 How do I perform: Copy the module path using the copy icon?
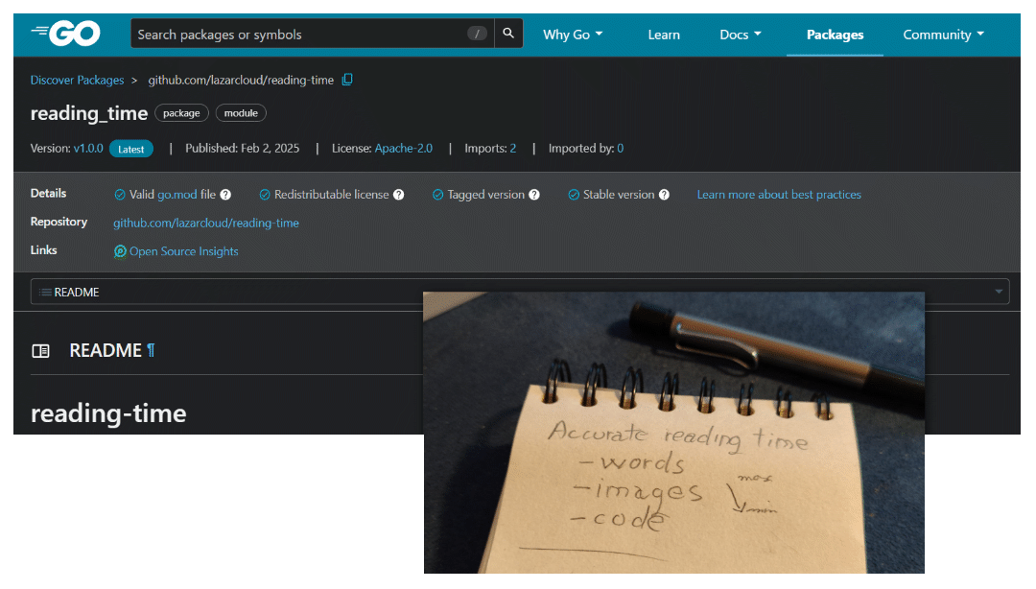(x=347, y=80)
